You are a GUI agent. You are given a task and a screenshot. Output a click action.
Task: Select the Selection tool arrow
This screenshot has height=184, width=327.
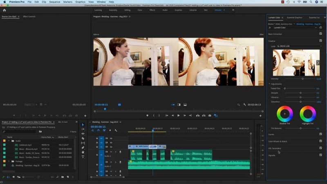pyautogui.click(x=83, y=125)
